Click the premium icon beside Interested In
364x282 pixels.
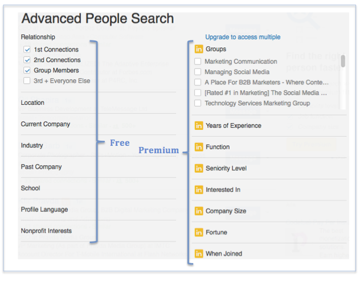pos(199,190)
